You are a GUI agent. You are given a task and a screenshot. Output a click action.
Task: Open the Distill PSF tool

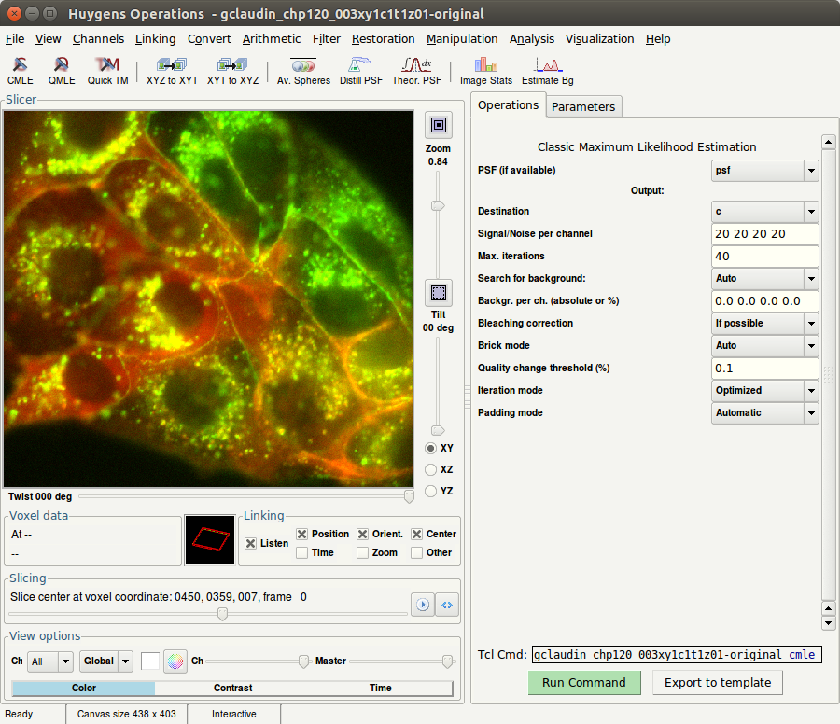pyautogui.click(x=360, y=71)
